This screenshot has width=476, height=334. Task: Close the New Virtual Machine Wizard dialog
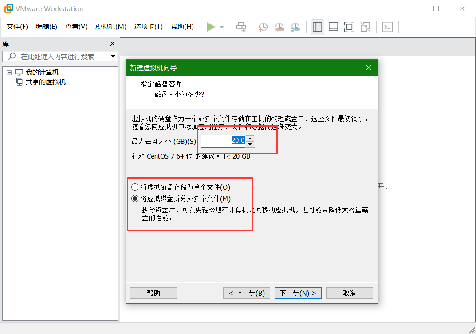click(x=369, y=68)
